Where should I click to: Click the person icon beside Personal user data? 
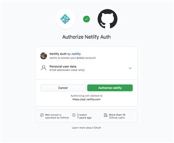pyautogui.click(x=44, y=68)
